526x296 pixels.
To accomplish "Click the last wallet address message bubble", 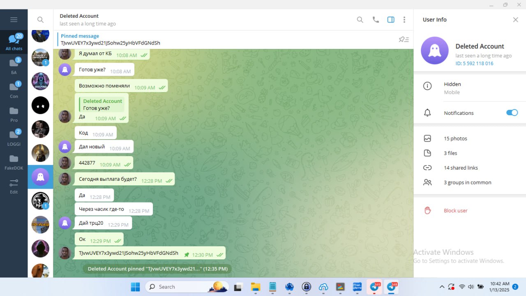I will pyautogui.click(x=150, y=253).
